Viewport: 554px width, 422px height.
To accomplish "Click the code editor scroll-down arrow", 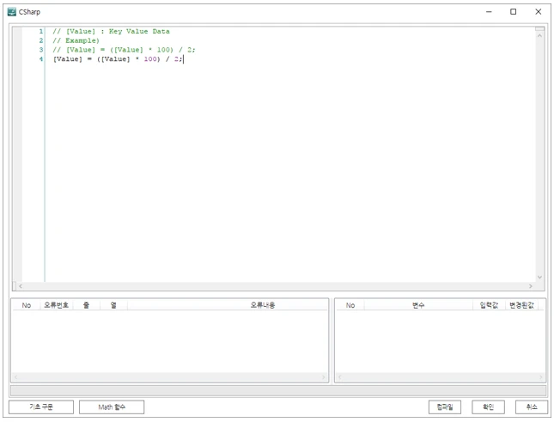I will 539,277.
